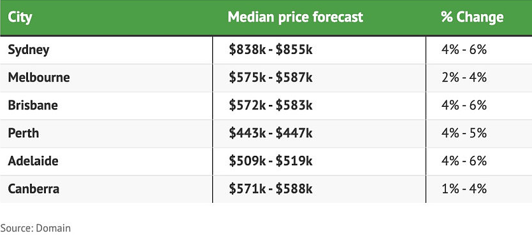
Task: Click the City column header
Action: tap(20, 17)
